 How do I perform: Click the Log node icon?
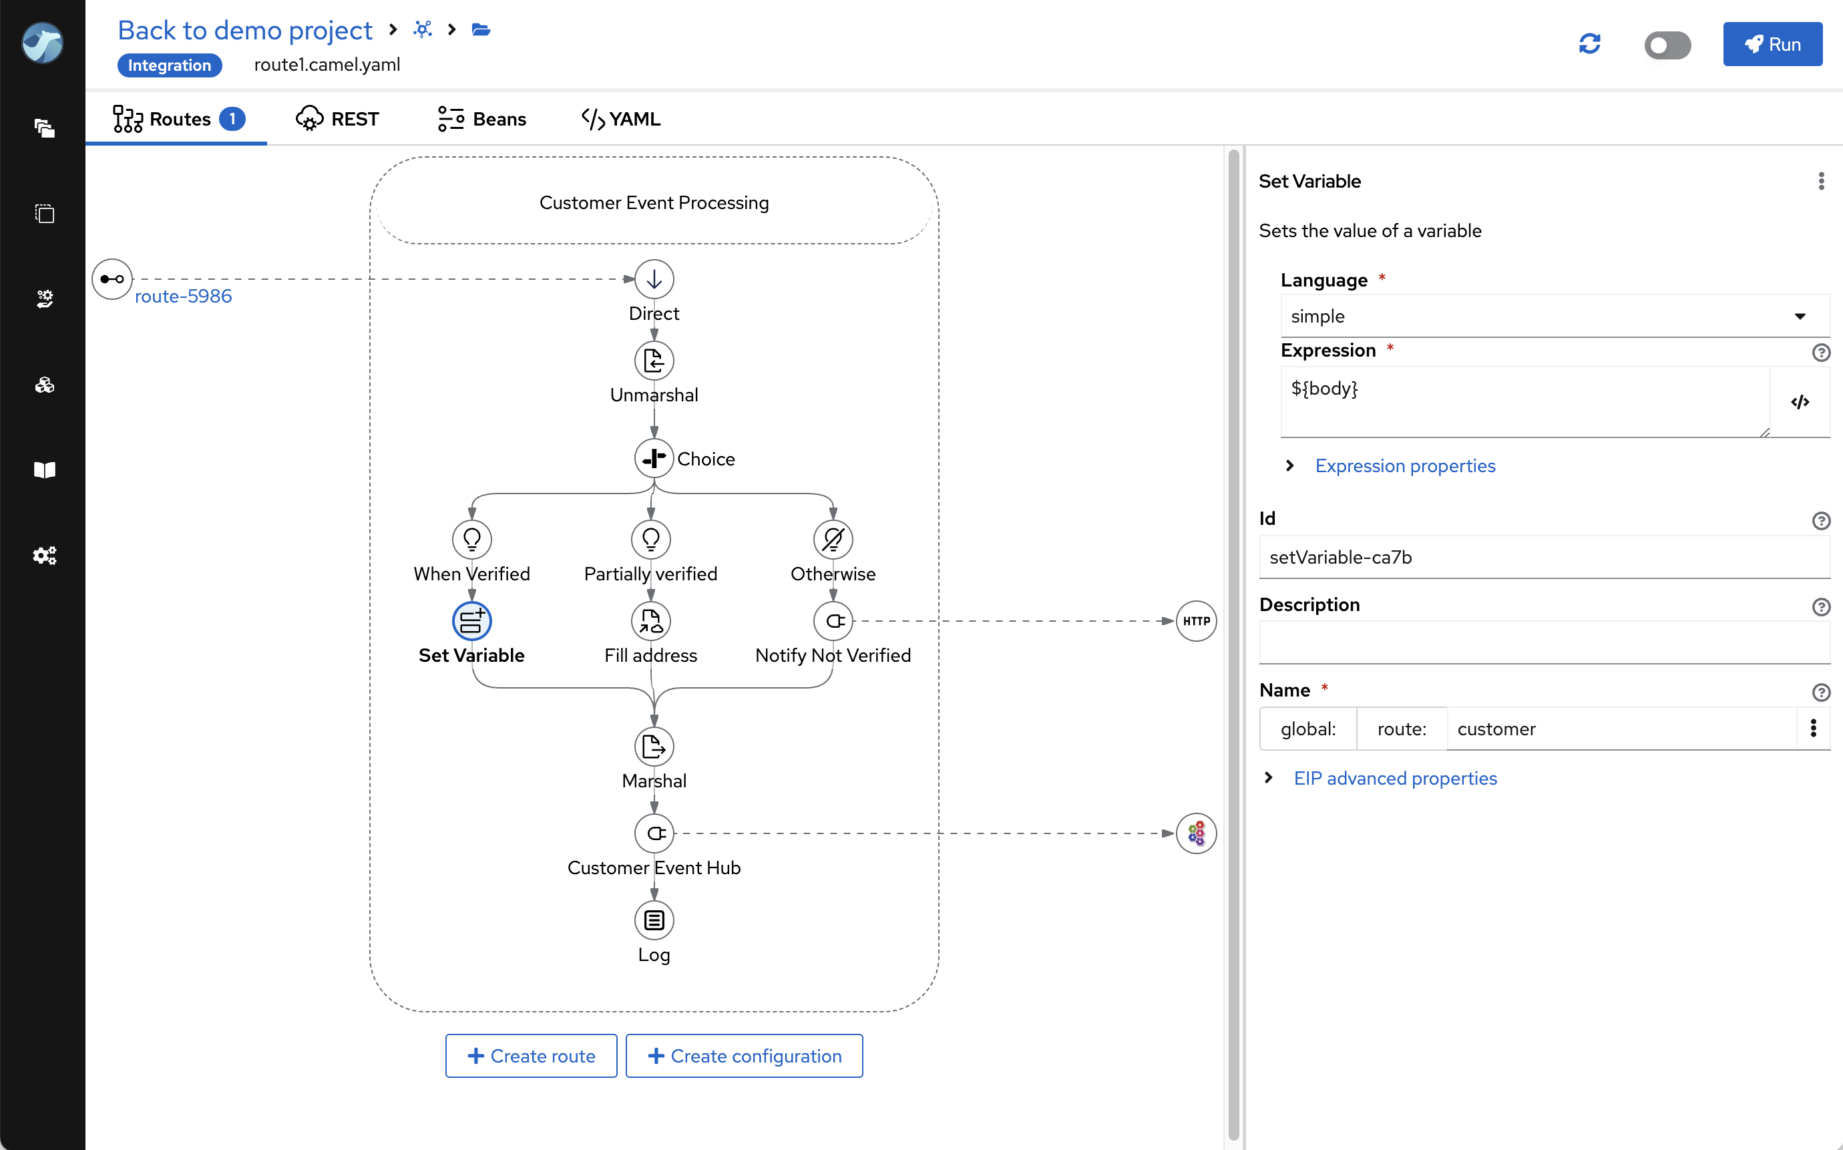point(653,920)
